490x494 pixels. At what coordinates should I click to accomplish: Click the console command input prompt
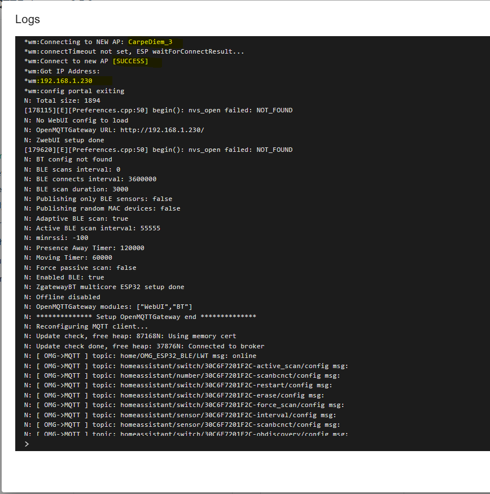(x=226, y=444)
